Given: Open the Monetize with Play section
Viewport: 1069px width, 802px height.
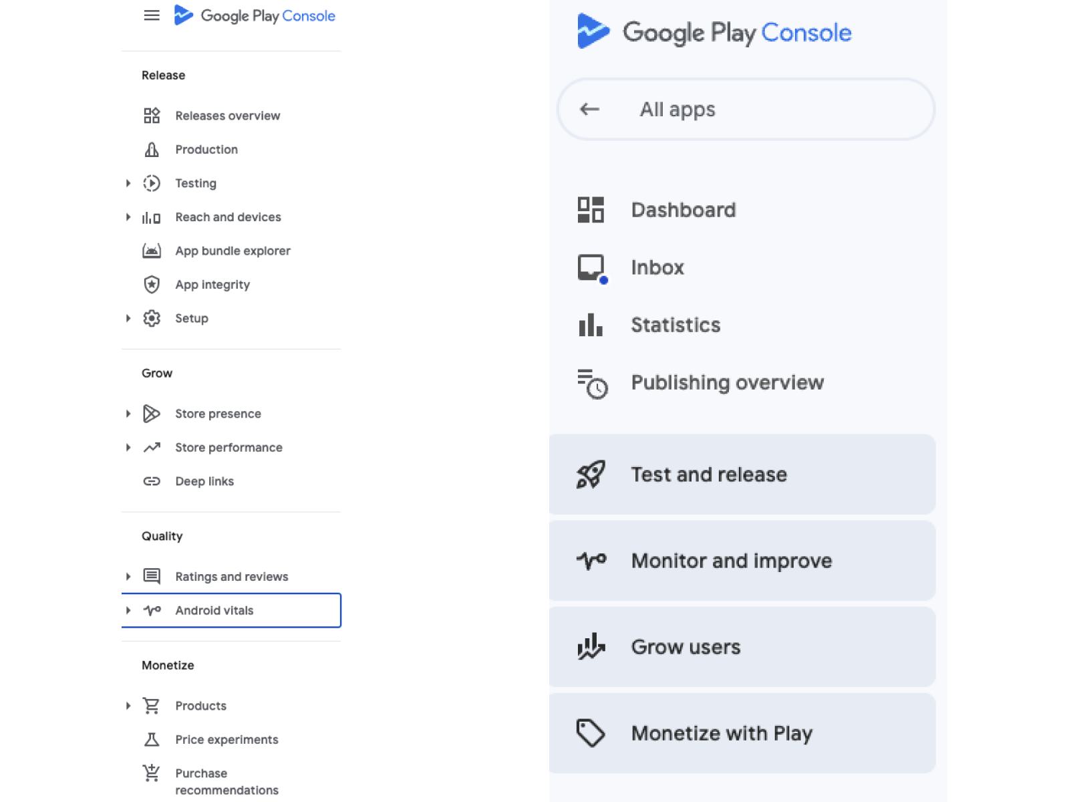Looking at the screenshot, I should 742,733.
